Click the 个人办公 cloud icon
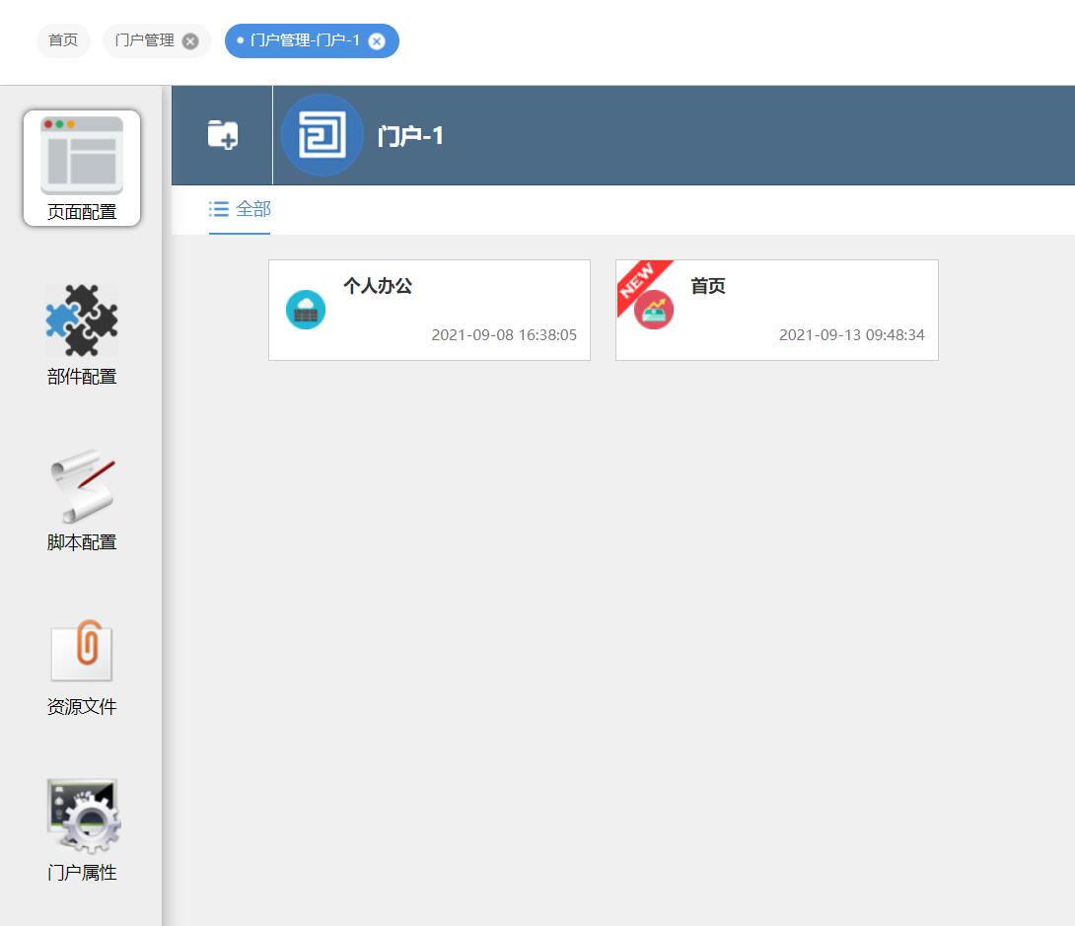 [x=306, y=310]
